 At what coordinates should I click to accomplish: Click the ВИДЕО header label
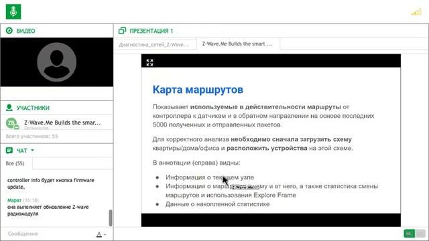pyautogui.click(x=26, y=31)
